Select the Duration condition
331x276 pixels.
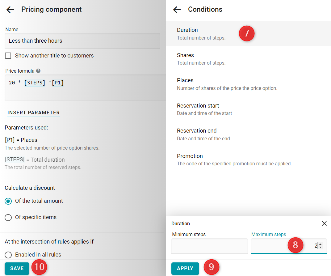point(248,34)
